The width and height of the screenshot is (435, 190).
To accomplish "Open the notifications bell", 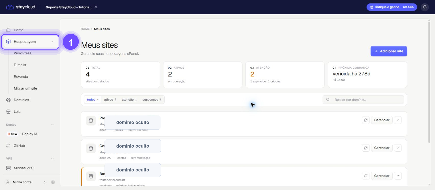I will (425, 7).
